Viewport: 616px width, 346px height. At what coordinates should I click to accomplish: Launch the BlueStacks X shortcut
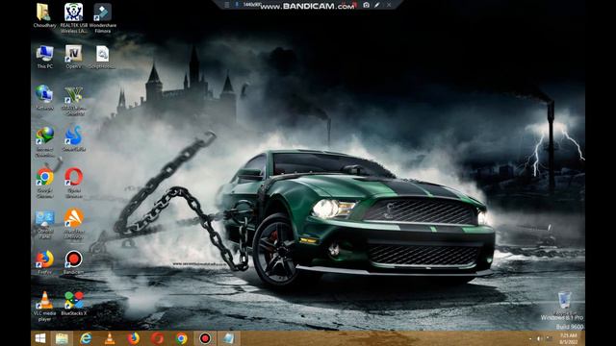(73, 304)
